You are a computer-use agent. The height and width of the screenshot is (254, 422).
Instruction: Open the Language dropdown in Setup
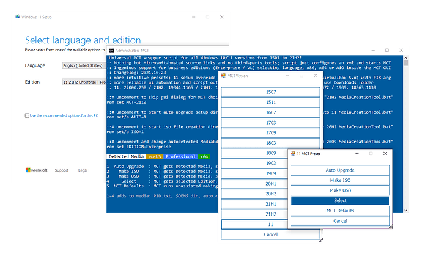pyautogui.click(x=84, y=65)
